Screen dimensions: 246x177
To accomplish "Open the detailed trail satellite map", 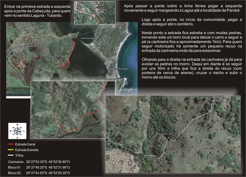I will point(173,134).
